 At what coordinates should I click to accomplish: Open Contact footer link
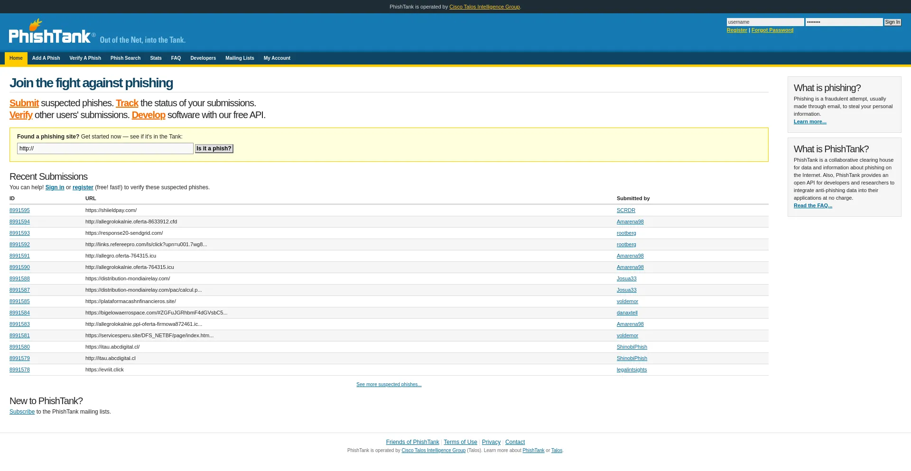coord(515,442)
